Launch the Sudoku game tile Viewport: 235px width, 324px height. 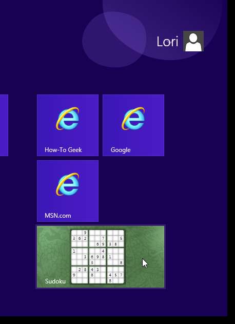point(101,257)
